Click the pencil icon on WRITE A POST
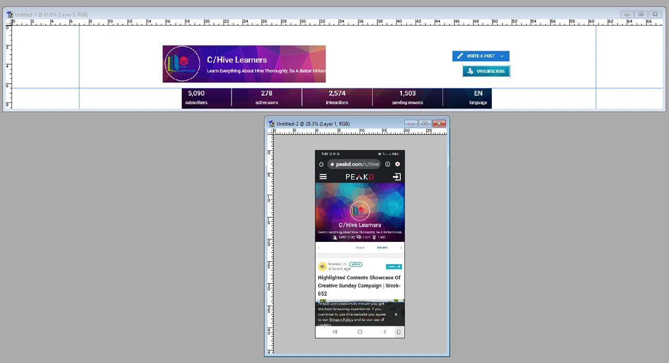The image size is (669, 363). [x=460, y=56]
